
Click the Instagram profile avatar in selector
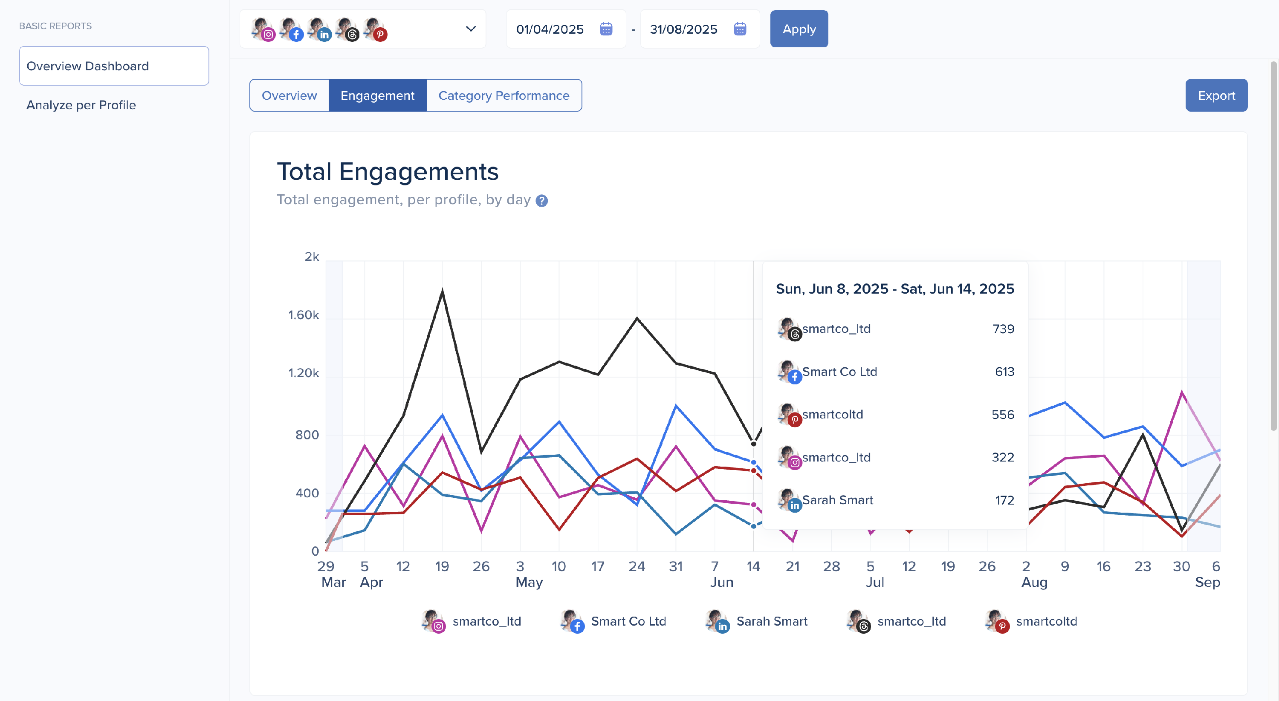pos(262,29)
